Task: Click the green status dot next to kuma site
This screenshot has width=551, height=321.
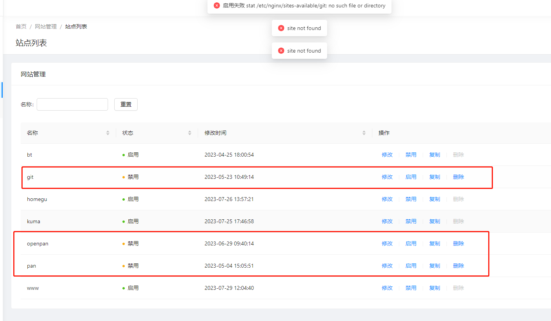Action: point(124,221)
